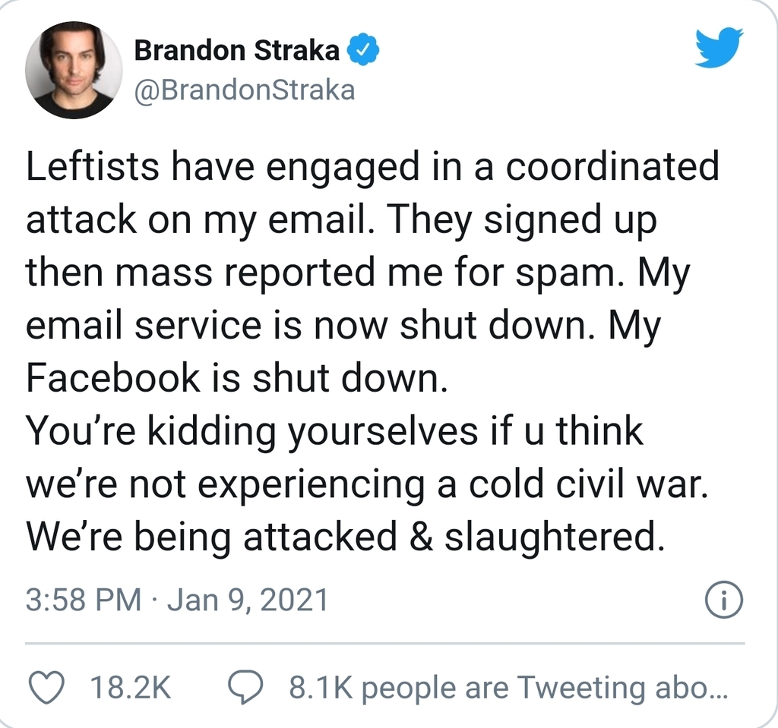Click the line "You're kidding yourselves if u think"
Screen dimensions: 778x728
(x=334, y=432)
